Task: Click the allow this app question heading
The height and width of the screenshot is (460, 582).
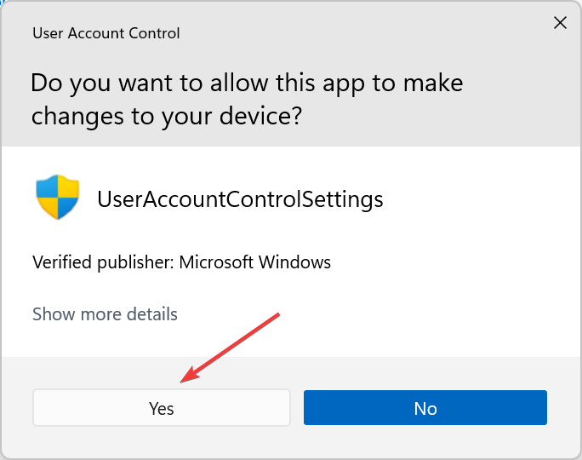Action: (x=247, y=99)
